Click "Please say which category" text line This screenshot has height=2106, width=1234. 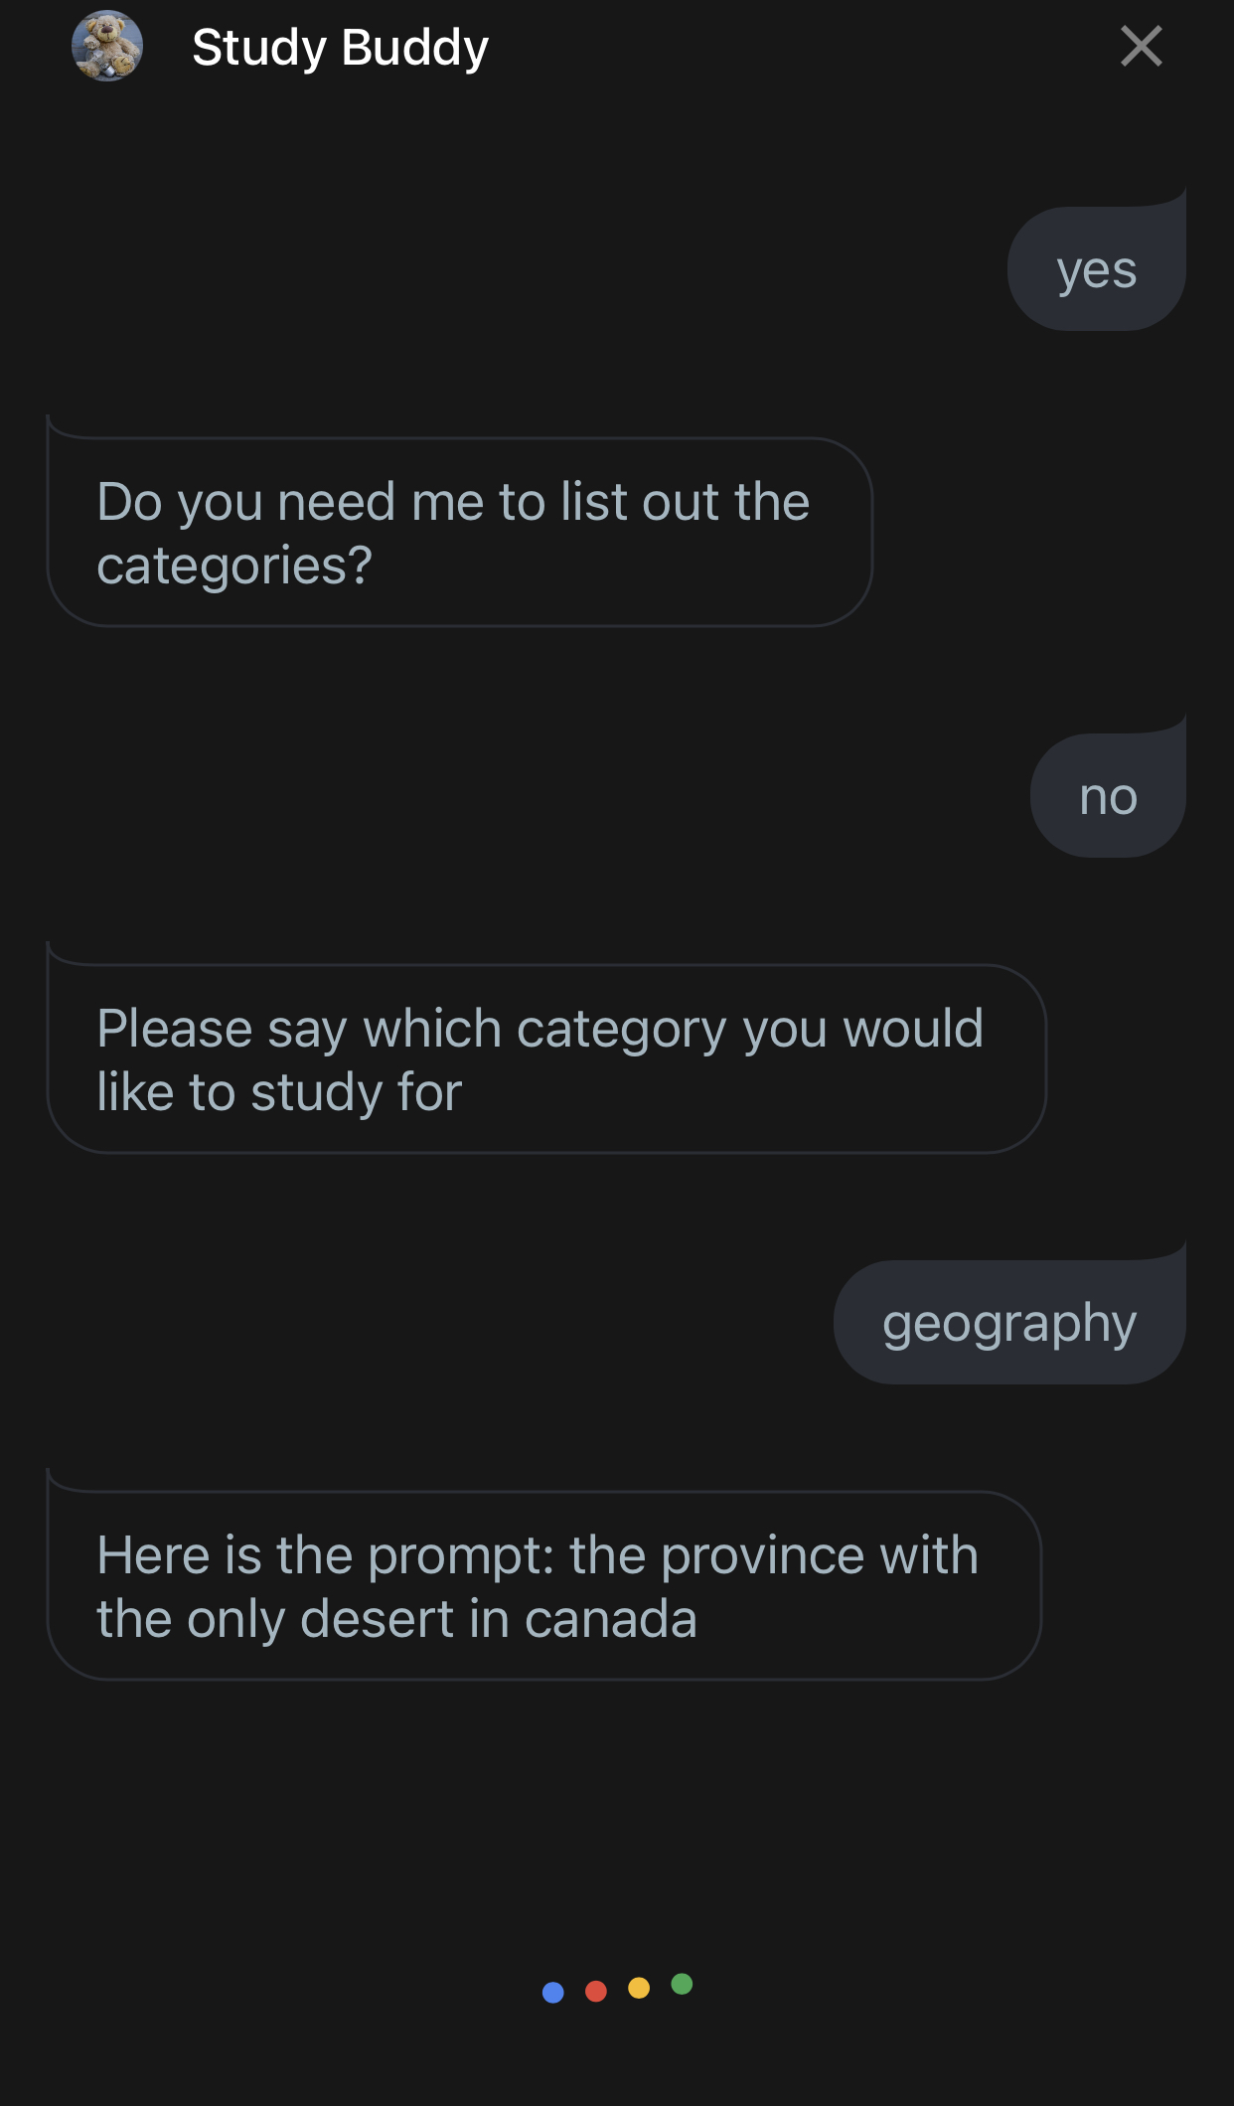point(540,1028)
